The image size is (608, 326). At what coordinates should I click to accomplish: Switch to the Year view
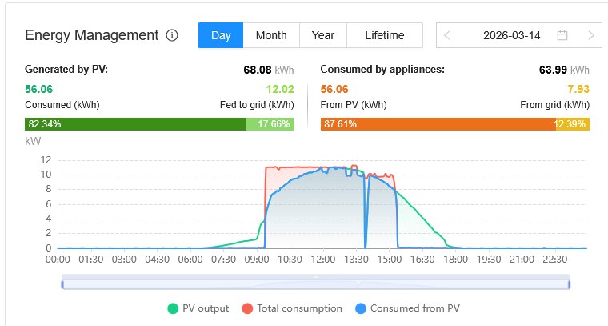pyautogui.click(x=323, y=35)
